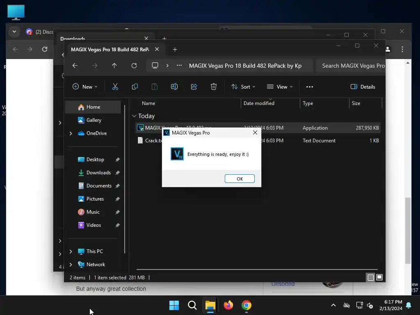Viewport: 420px width, 315px height.
Task: Click the Vegas 18 logo in dialog
Action: coord(177,154)
